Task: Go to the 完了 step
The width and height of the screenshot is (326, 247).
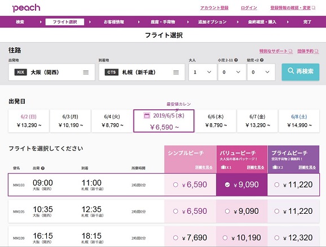Action: 307,22
